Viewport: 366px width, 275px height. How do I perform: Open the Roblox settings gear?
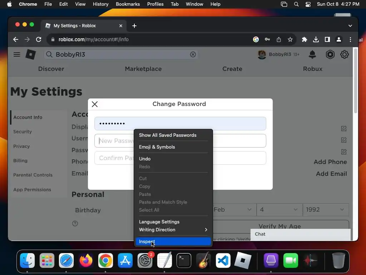pyautogui.click(x=344, y=54)
